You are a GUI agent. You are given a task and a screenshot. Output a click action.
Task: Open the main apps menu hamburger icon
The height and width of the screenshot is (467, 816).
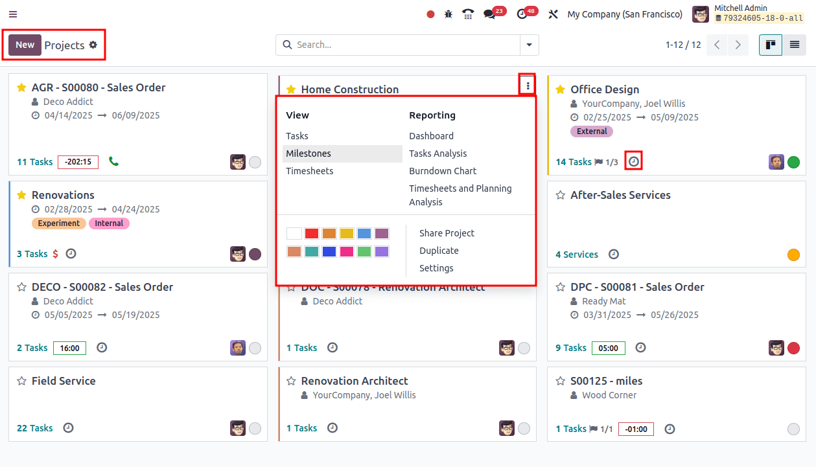click(13, 14)
